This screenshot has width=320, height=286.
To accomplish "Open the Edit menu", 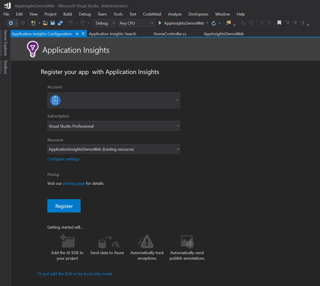I will (19, 14).
